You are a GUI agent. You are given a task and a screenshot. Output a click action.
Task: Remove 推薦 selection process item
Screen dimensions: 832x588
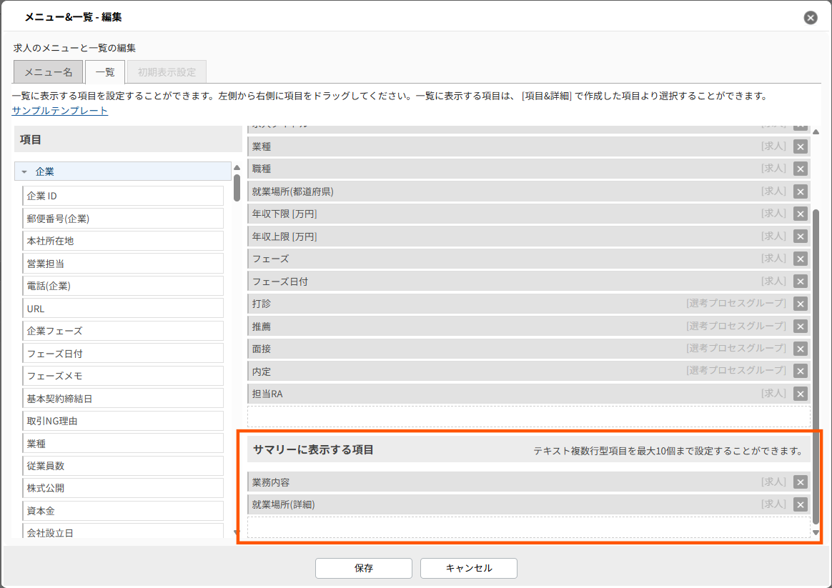click(800, 327)
